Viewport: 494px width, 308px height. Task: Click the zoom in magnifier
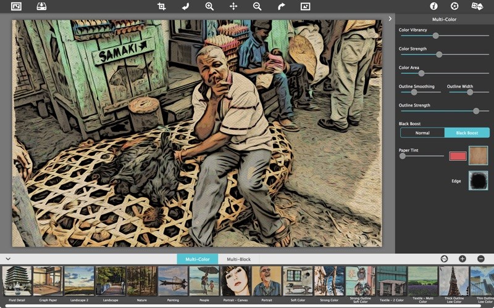(209, 6)
